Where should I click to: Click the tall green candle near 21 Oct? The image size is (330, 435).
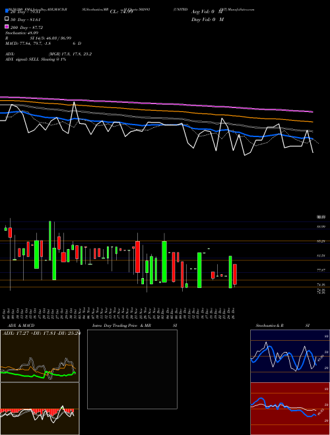(x=50, y=241)
